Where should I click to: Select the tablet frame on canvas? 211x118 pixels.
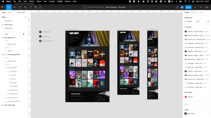(128, 63)
